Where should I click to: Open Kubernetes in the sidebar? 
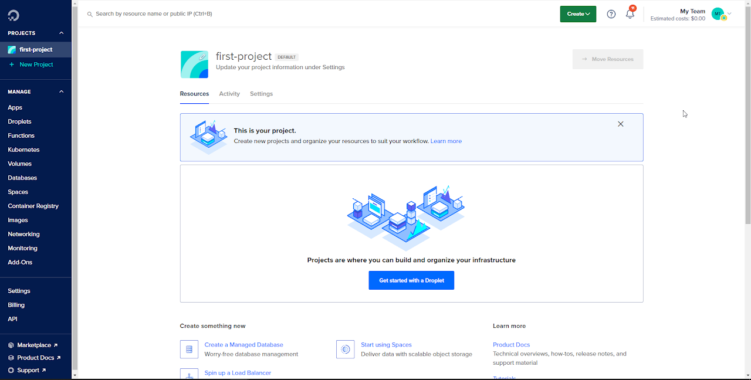(x=23, y=150)
